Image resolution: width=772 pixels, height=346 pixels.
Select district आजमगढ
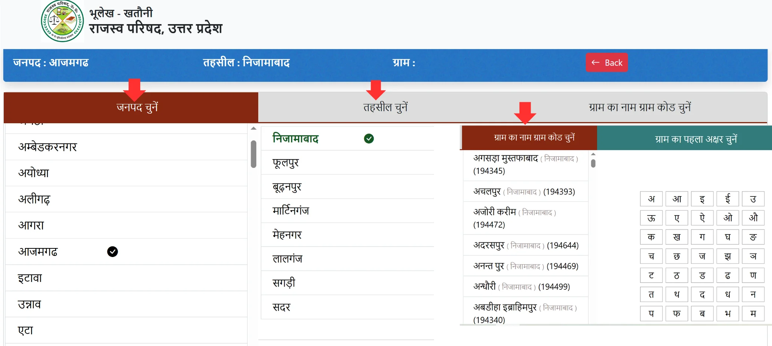126,251
